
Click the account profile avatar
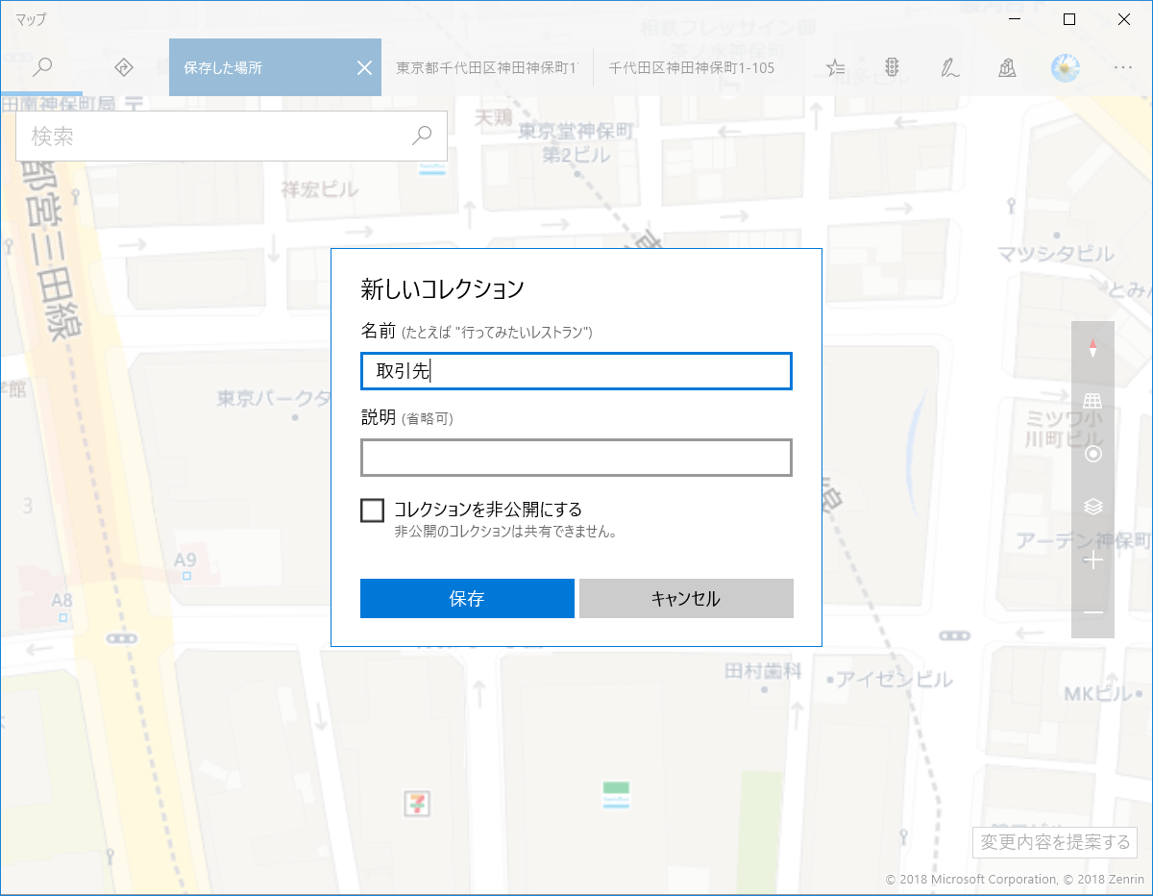1066,67
